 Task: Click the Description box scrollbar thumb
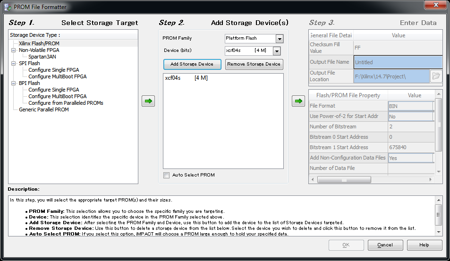[439, 215]
